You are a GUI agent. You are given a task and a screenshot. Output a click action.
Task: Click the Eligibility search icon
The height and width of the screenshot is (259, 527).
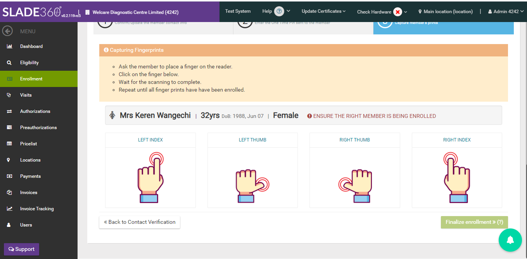[x=9, y=63]
